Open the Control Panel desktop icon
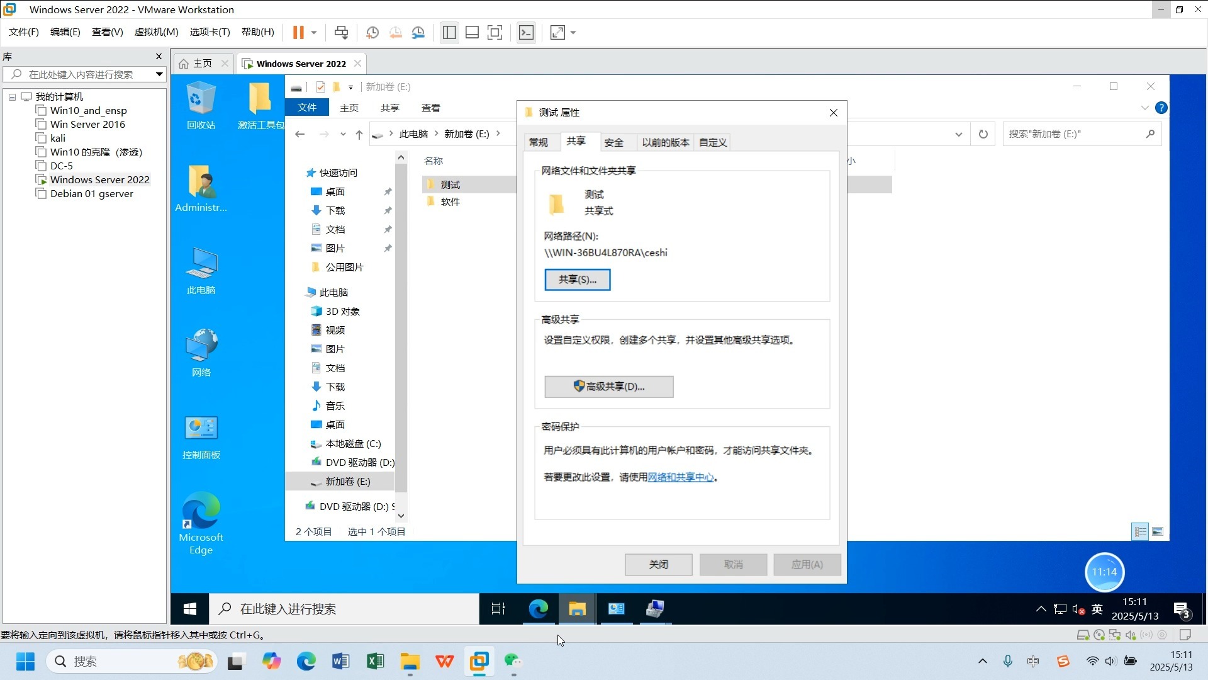Screen dimensions: 1208x680 tap(201, 437)
